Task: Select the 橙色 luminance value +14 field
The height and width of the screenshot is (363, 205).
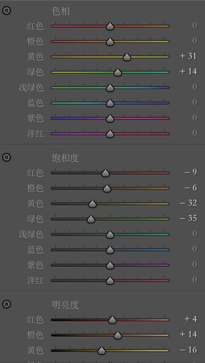Action: point(189,334)
